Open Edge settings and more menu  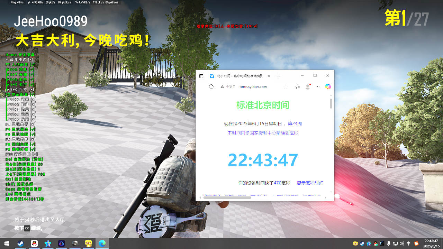pos(318,86)
